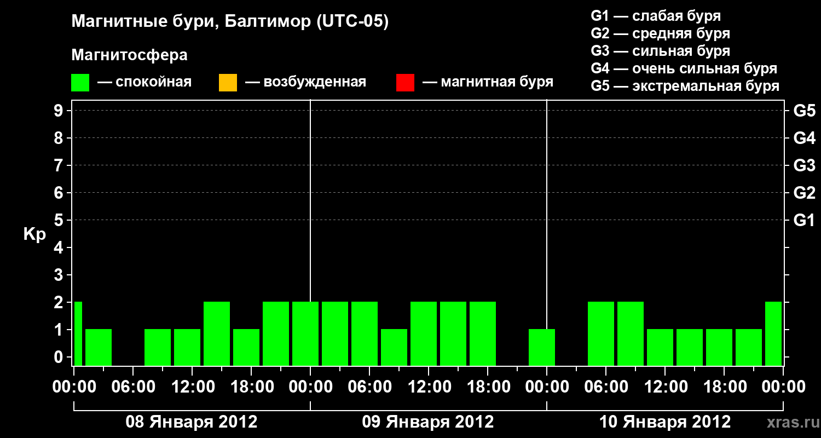Click the date label 10 Января 2012
Viewport: 821px width, 438px height.
click(x=665, y=422)
